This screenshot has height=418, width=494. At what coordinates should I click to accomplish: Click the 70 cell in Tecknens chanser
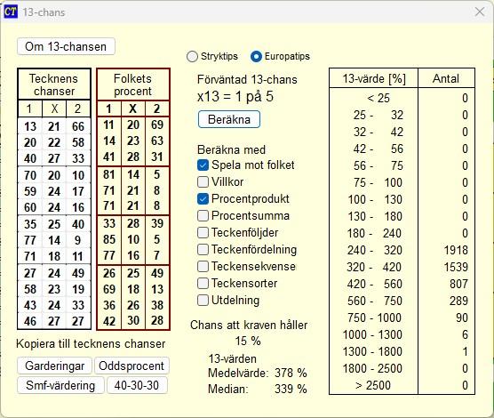[x=30, y=175]
